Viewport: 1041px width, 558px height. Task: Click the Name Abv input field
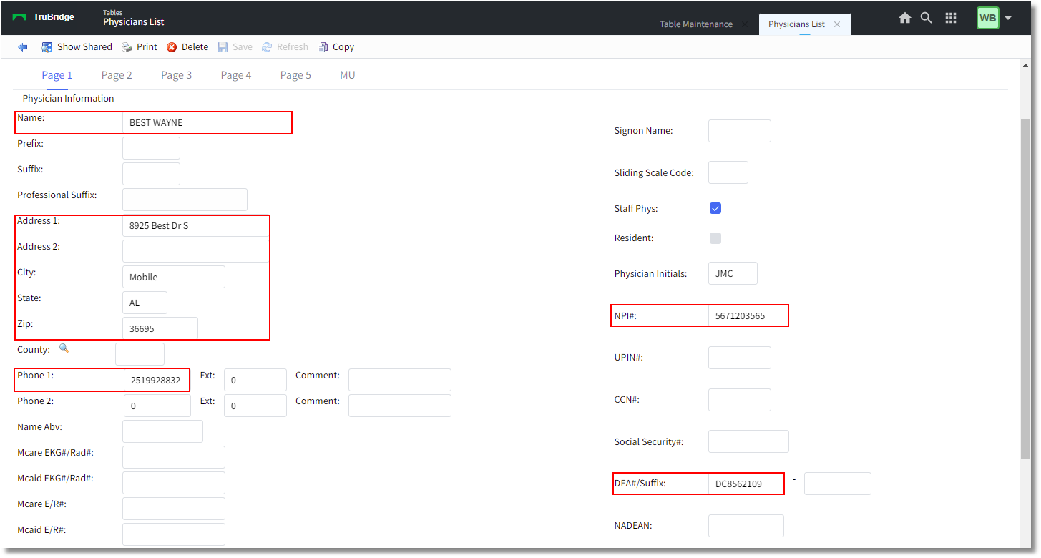pyautogui.click(x=162, y=431)
